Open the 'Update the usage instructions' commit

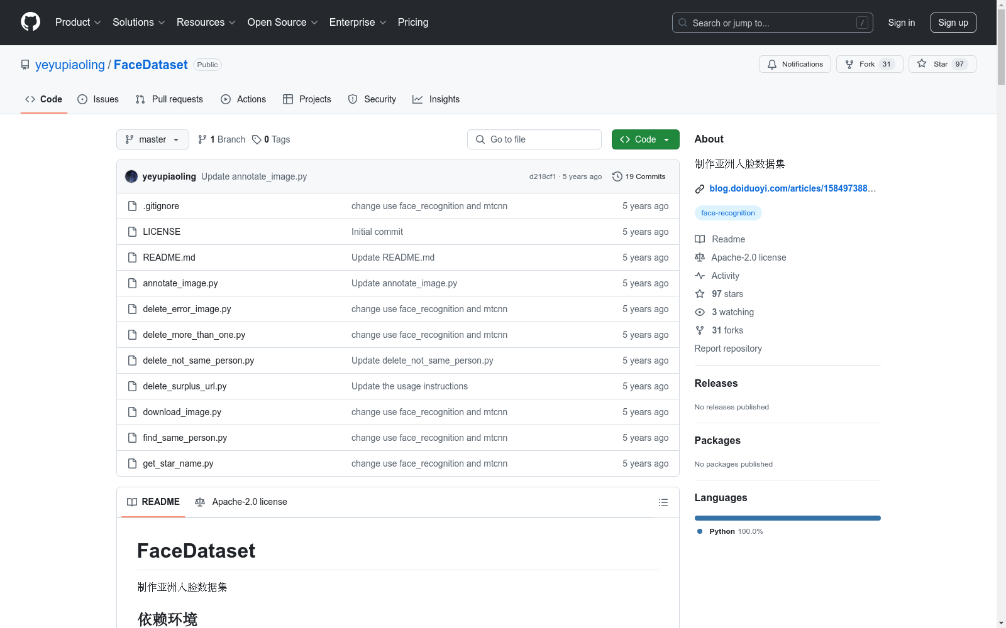(409, 386)
